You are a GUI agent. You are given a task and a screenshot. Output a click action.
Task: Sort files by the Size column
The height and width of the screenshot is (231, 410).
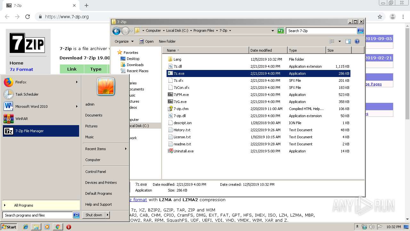click(x=339, y=50)
